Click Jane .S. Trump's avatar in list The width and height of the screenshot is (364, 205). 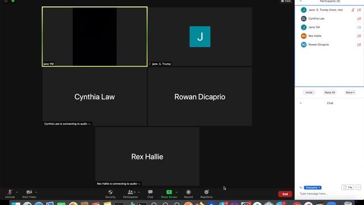point(304,10)
